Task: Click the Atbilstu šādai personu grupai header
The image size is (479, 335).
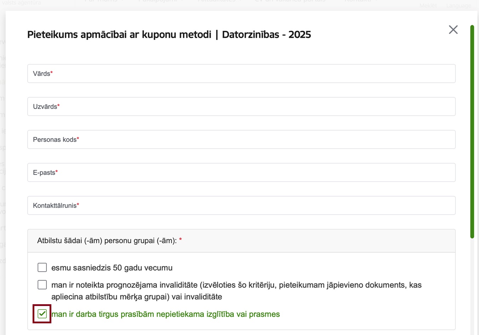Action: pos(241,241)
